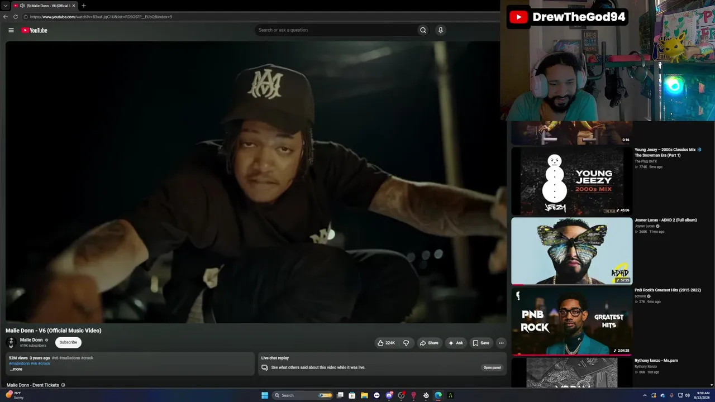Image resolution: width=715 pixels, height=402 pixels.
Task: Click the Windows taskbar Search box
Action: [302, 395]
